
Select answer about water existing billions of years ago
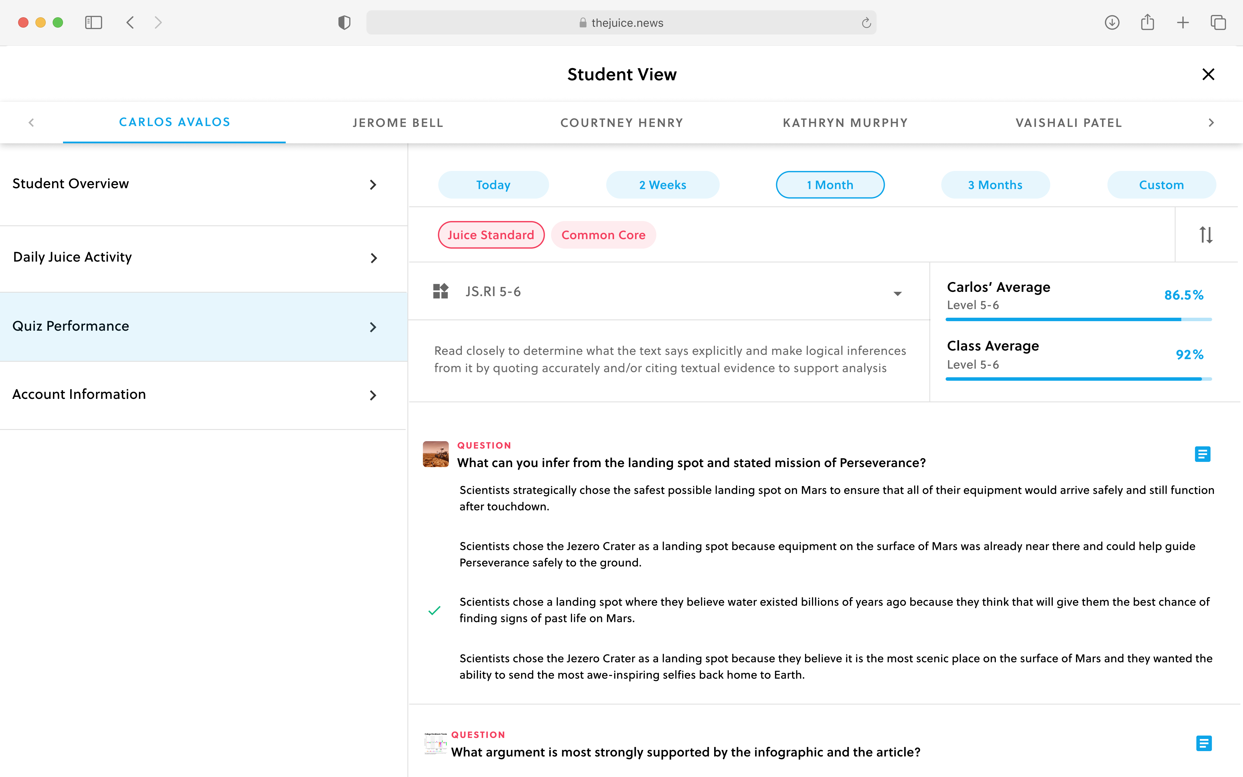(x=835, y=610)
